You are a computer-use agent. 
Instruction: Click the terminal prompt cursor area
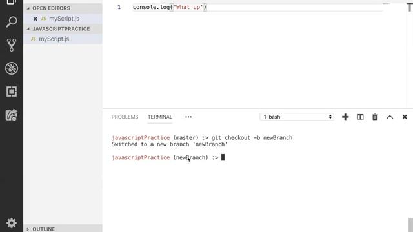tap(223, 157)
